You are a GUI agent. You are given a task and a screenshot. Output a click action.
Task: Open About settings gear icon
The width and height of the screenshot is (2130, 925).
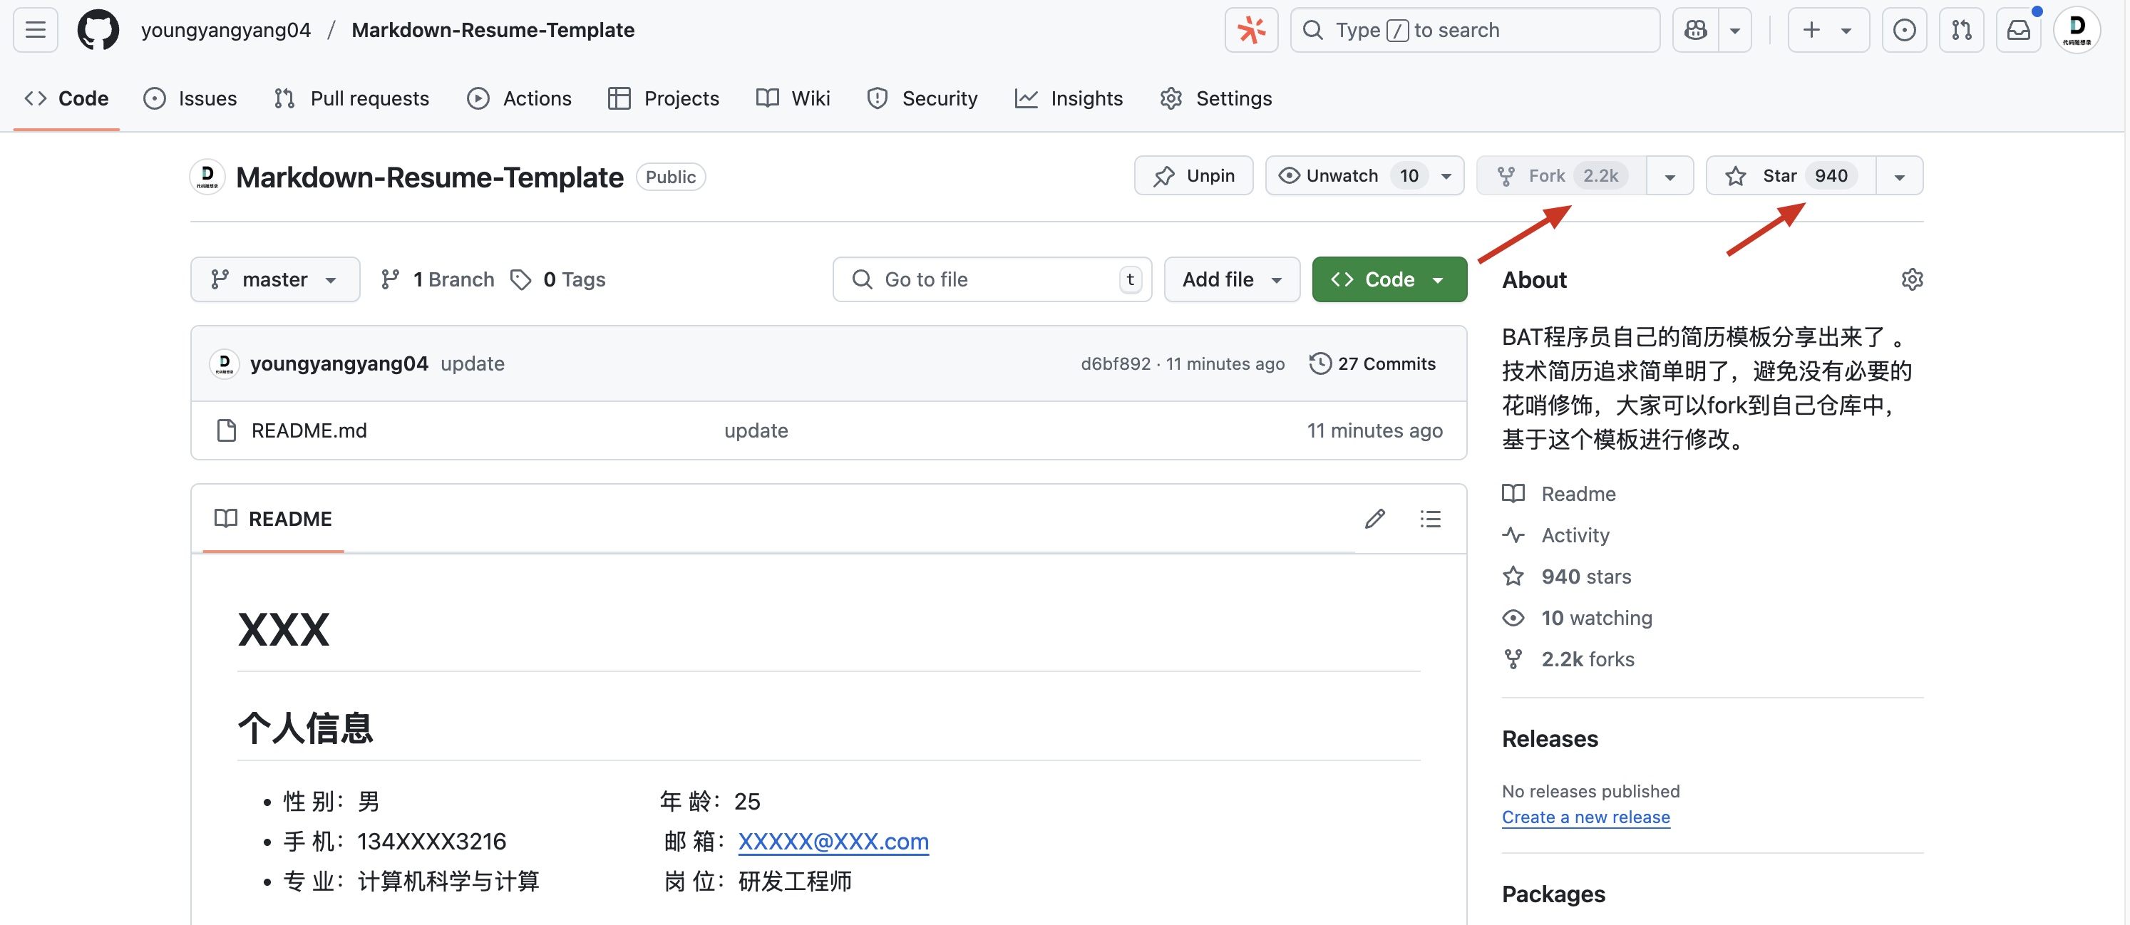(1911, 279)
